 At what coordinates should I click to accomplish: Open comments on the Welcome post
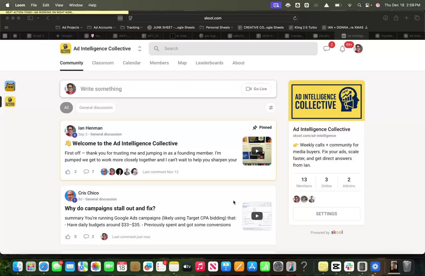(86, 172)
